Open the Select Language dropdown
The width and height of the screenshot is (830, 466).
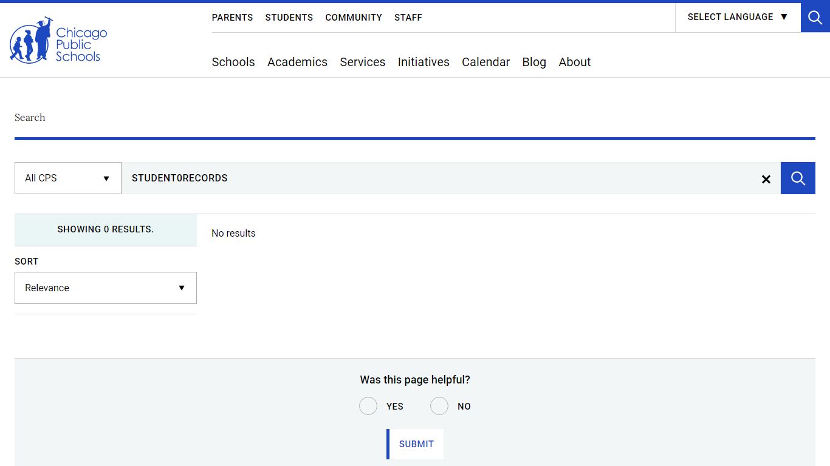coord(738,17)
